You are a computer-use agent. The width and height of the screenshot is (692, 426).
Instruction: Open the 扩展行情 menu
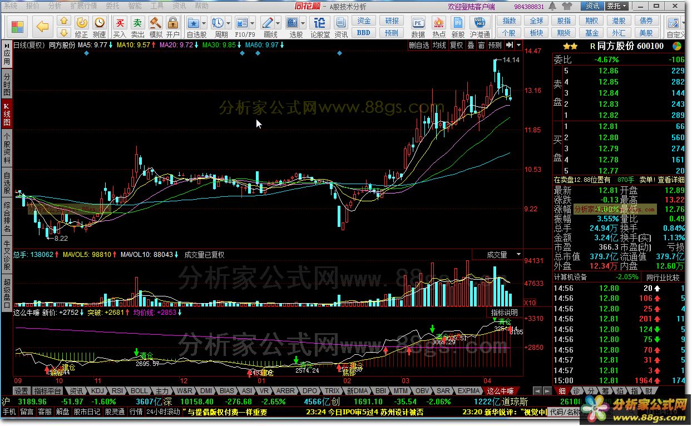(83, 6)
